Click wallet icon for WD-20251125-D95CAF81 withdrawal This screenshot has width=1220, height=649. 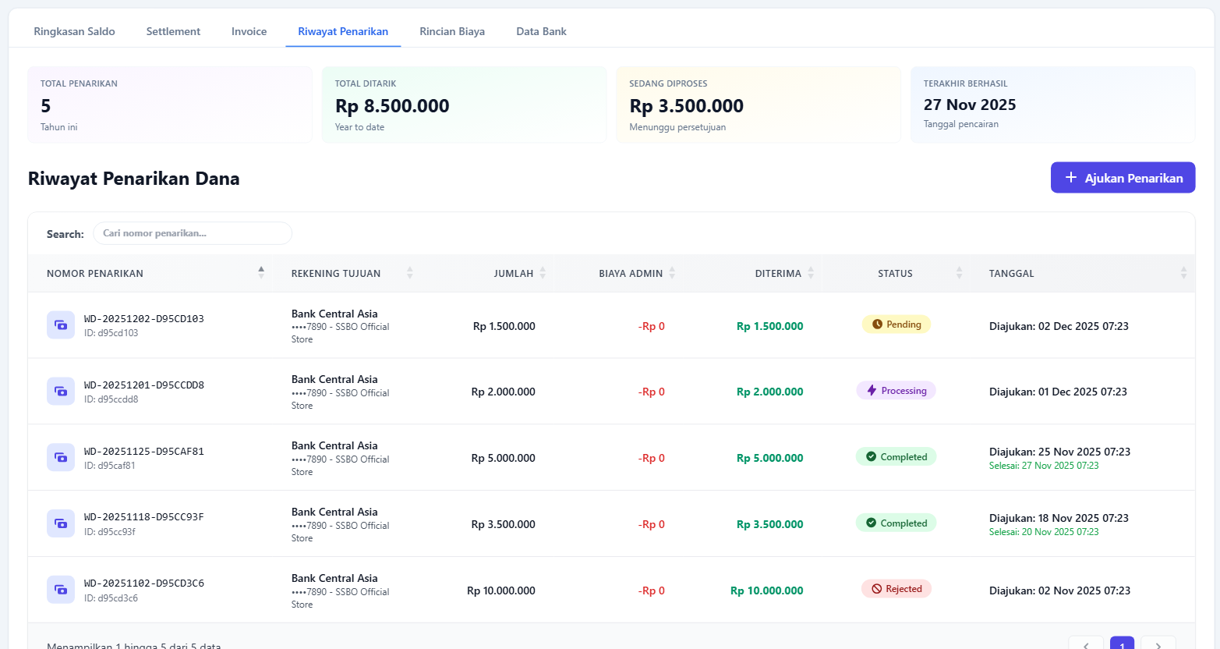(61, 458)
